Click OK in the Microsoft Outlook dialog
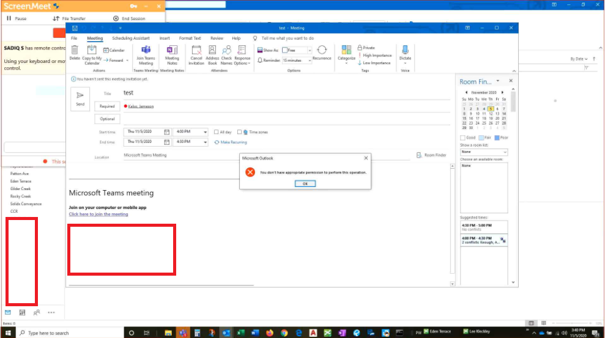 (305, 183)
